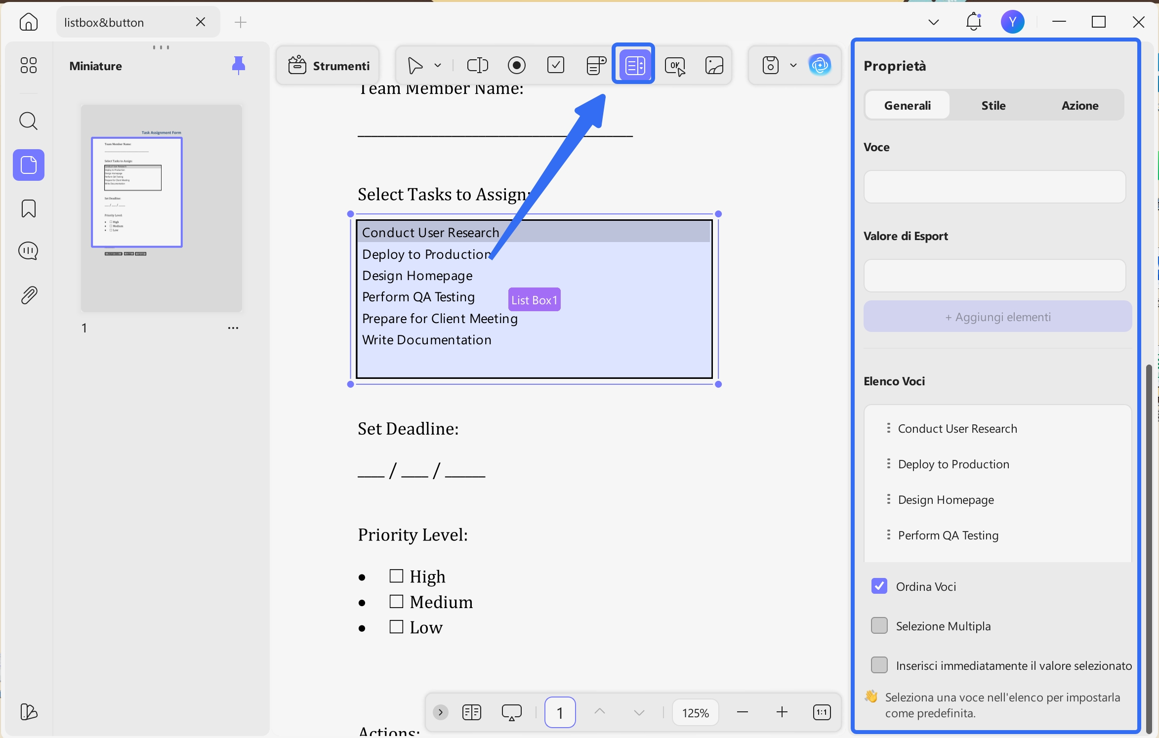Go to next page arrow
Viewport: 1159px width, 738px height.
coord(639,712)
